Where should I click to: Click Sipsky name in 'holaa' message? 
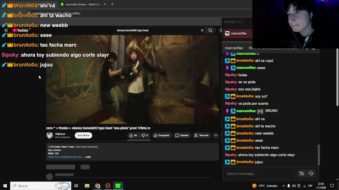coord(231,75)
